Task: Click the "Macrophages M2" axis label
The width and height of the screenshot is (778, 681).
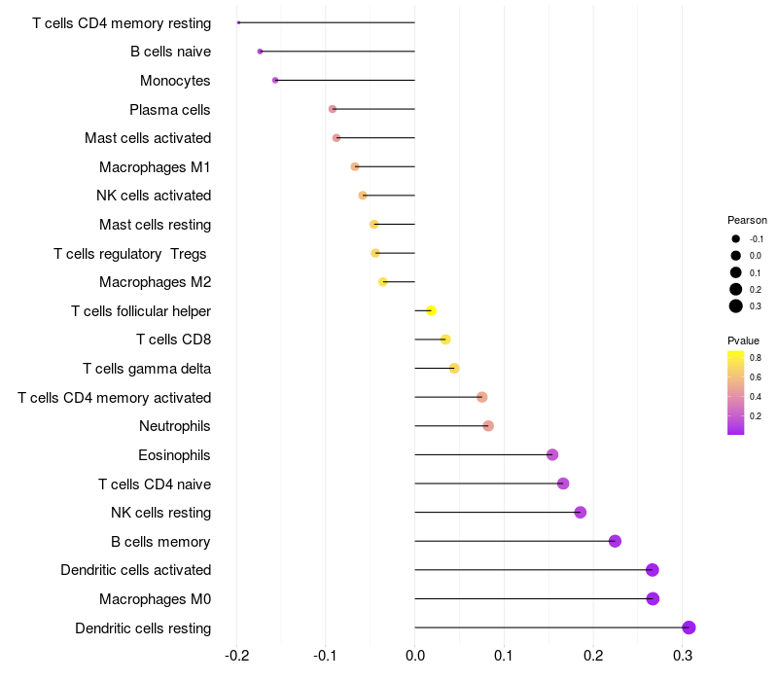Action: [155, 282]
